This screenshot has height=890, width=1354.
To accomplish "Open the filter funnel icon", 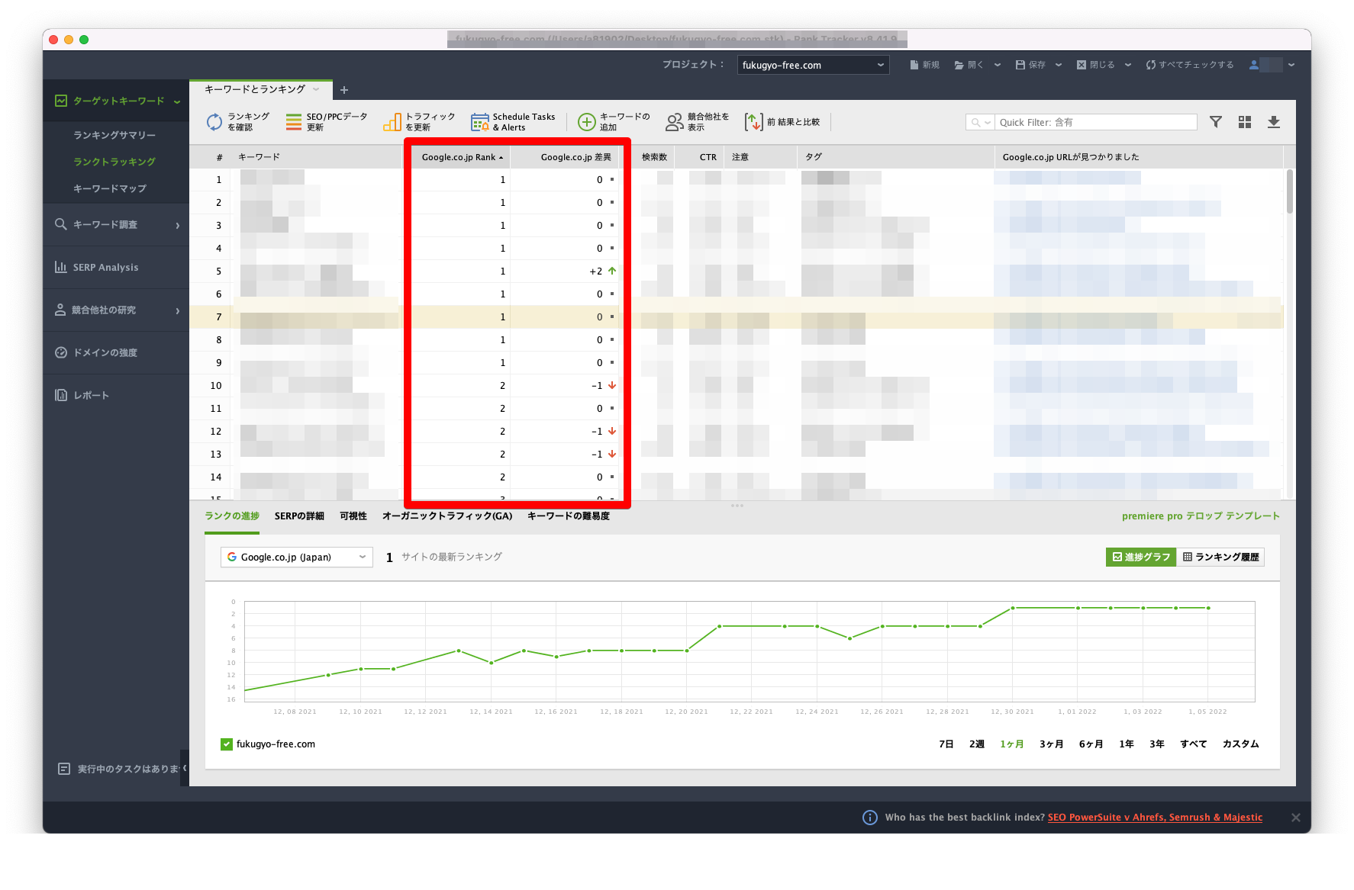I will click(1216, 122).
